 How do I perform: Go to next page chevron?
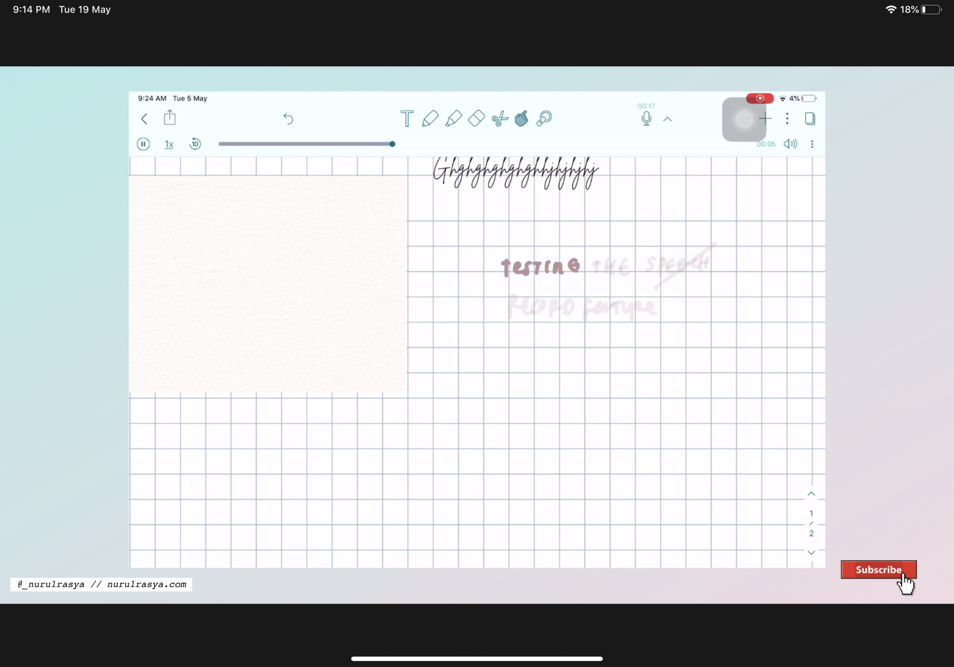[811, 553]
